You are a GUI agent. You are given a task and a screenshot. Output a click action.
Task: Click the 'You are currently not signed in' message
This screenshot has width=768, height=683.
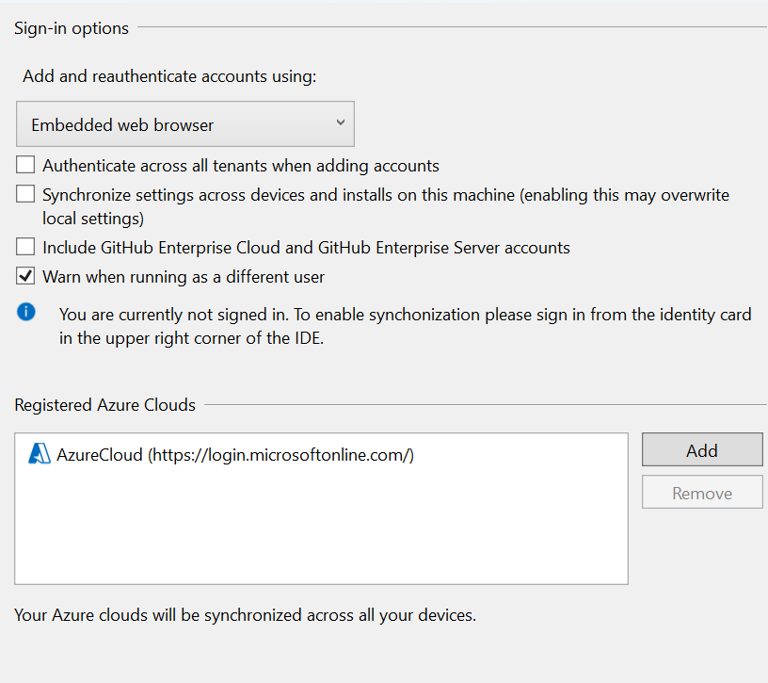click(406, 326)
